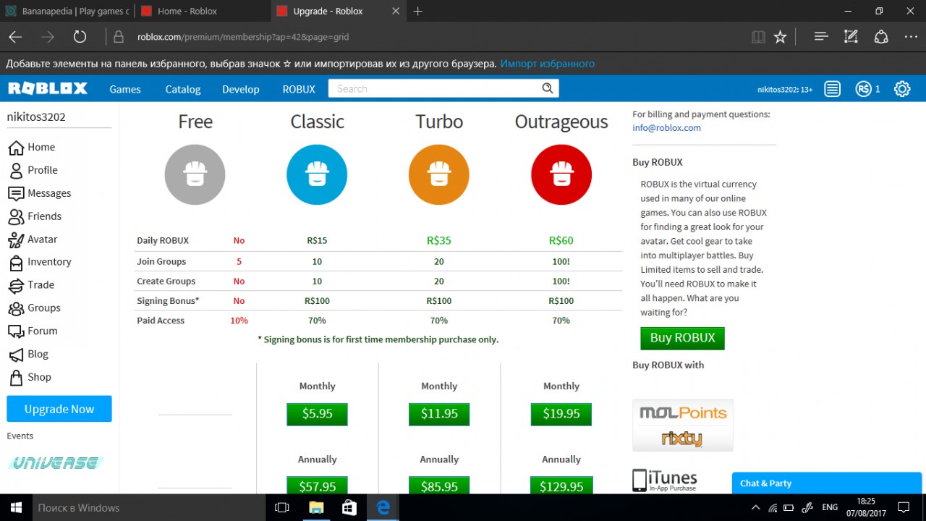Buy Turbo annually for $85.95

coord(439,486)
